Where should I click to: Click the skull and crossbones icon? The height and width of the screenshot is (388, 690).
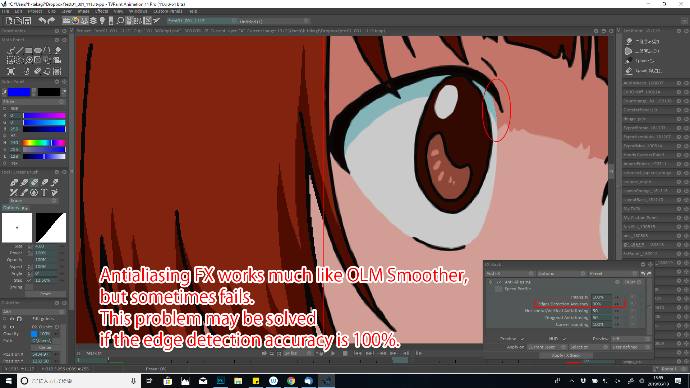coord(11,71)
